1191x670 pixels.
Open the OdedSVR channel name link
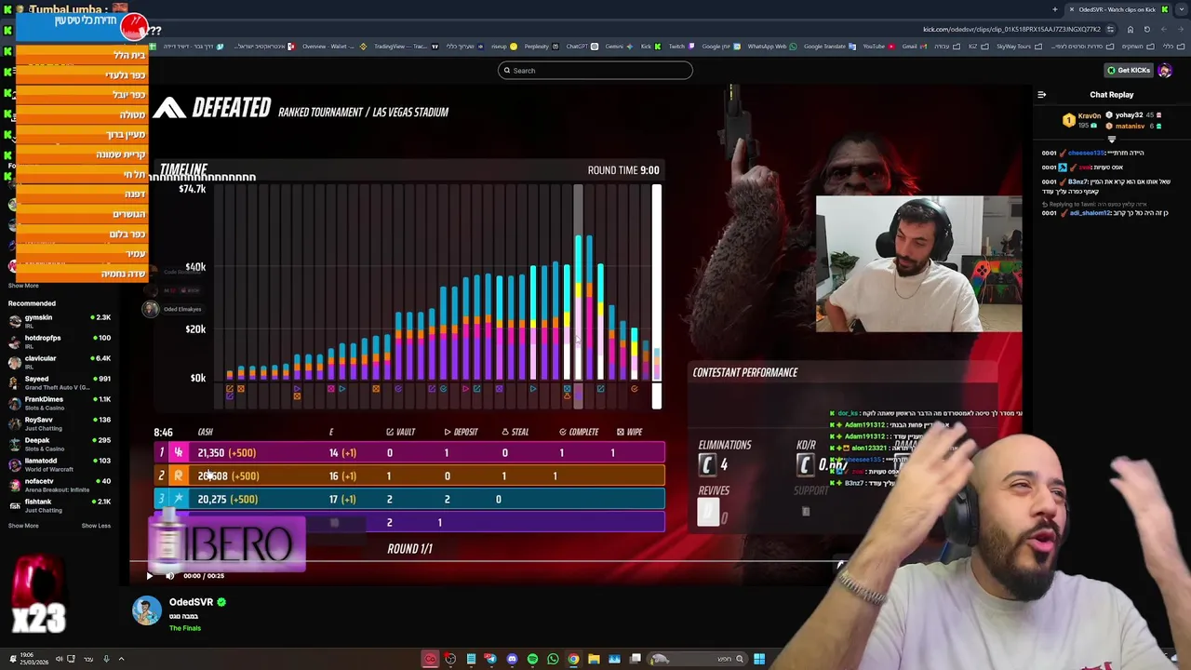tap(191, 602)
